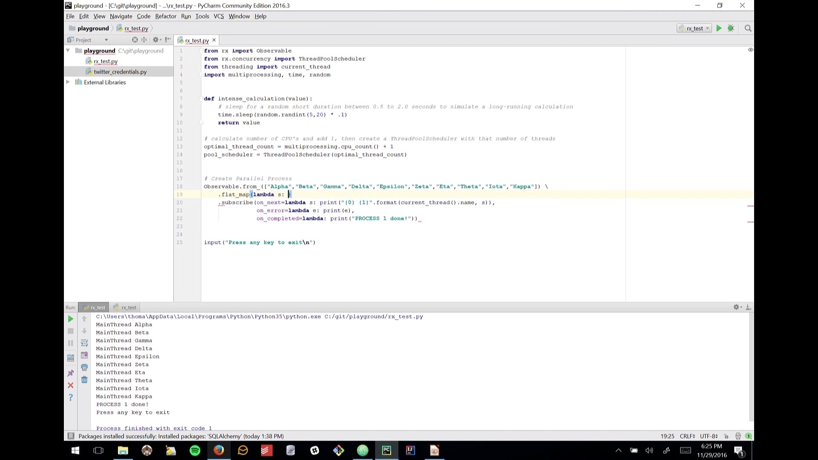Click the 'Packages installed successfully' status message
Viewport: 818px width, 460px height.
(x=181, y=436)
